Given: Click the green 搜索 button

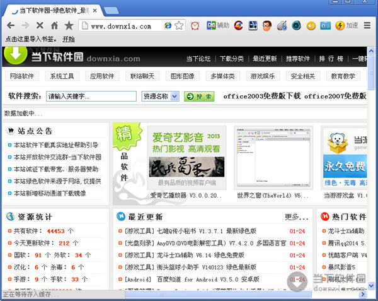Looking at the screenshot, I should 199,97.
